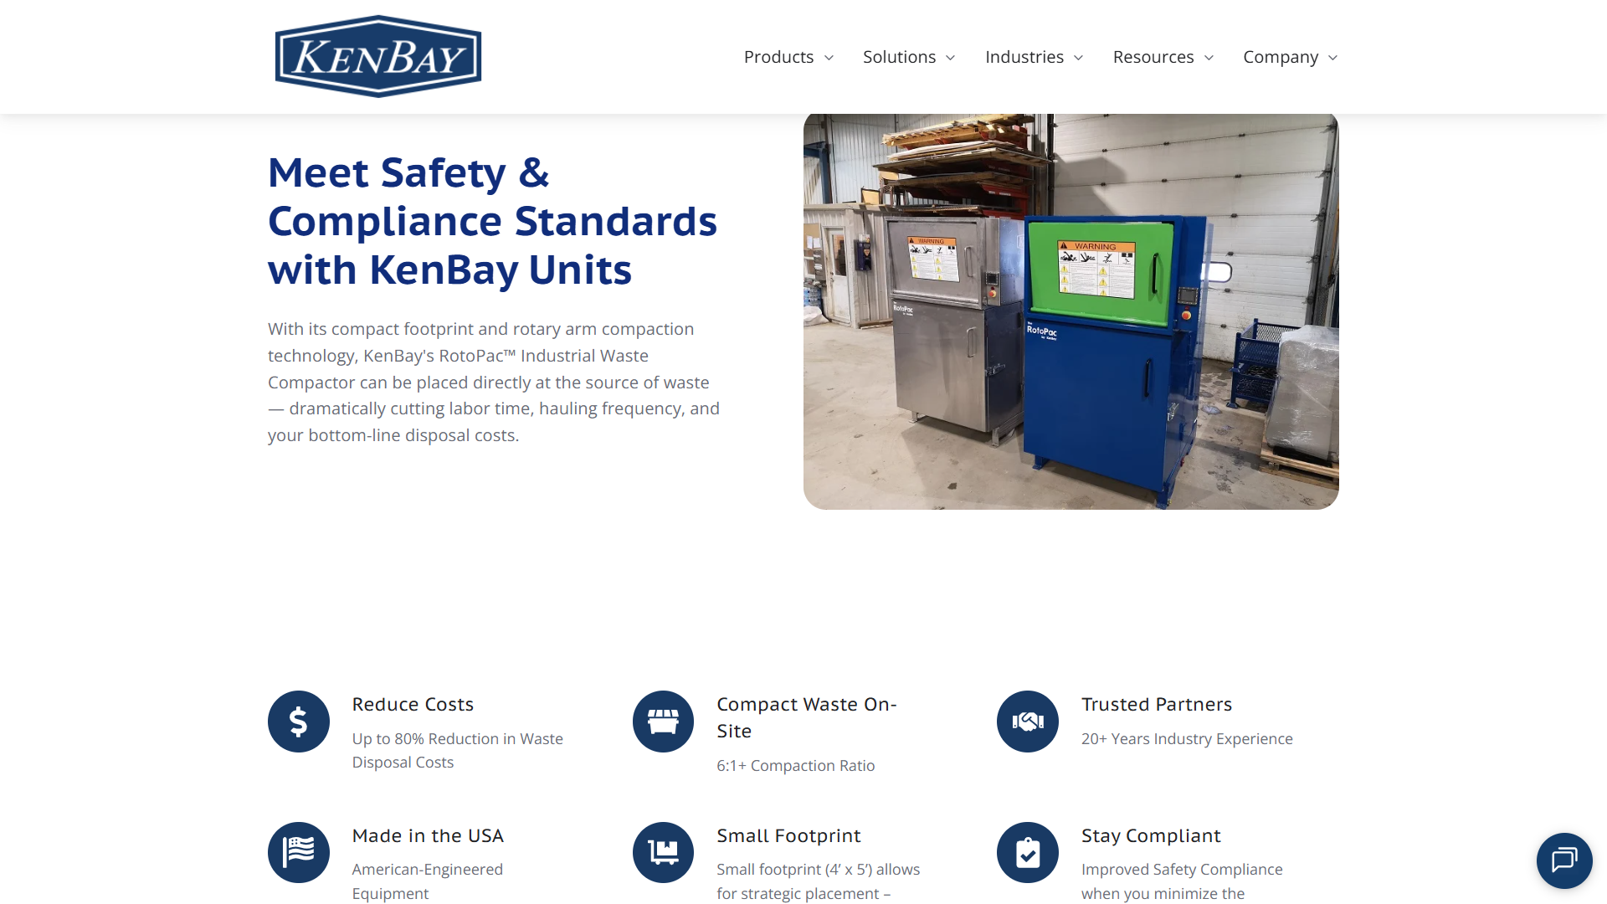Click the Reduce Costs heading
This screenshot has width=1607, height=904.
coord(413,705)
